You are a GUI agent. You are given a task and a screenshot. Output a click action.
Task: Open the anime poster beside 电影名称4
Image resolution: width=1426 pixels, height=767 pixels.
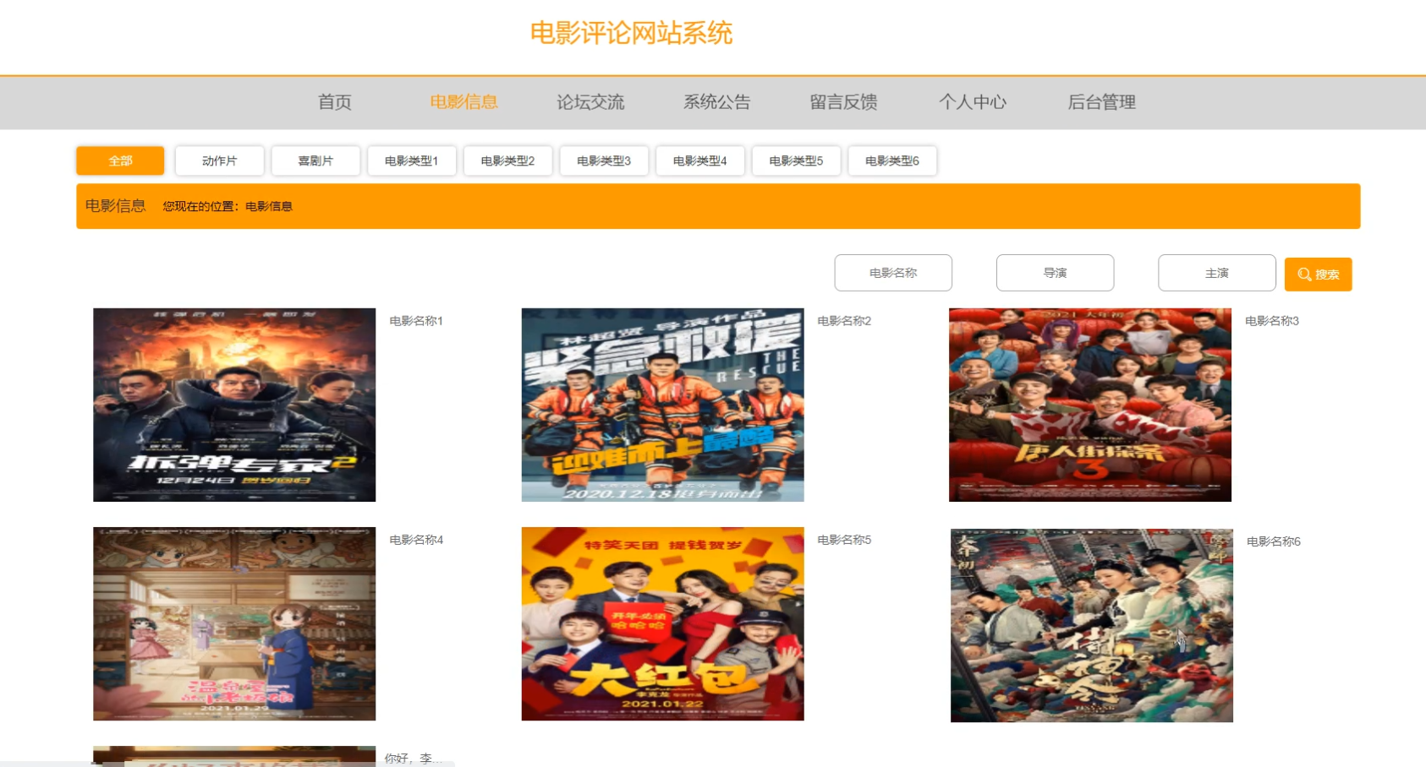tap(234, 623)
